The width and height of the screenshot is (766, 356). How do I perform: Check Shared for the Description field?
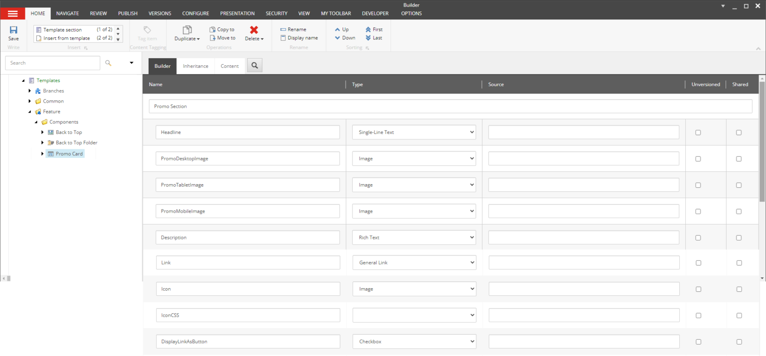[739, 237]
